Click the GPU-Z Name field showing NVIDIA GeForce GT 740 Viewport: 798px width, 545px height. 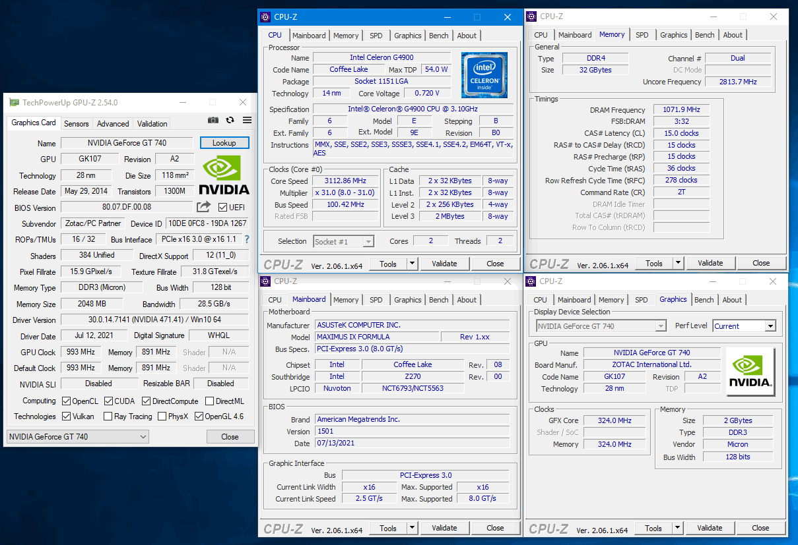coord(127,143)
